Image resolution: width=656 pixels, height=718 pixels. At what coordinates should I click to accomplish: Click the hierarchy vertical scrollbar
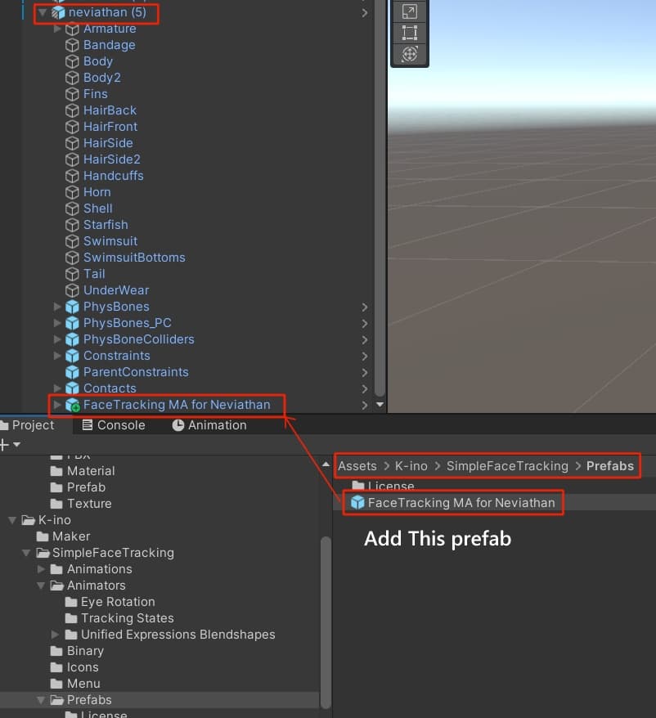coord(380,197)
